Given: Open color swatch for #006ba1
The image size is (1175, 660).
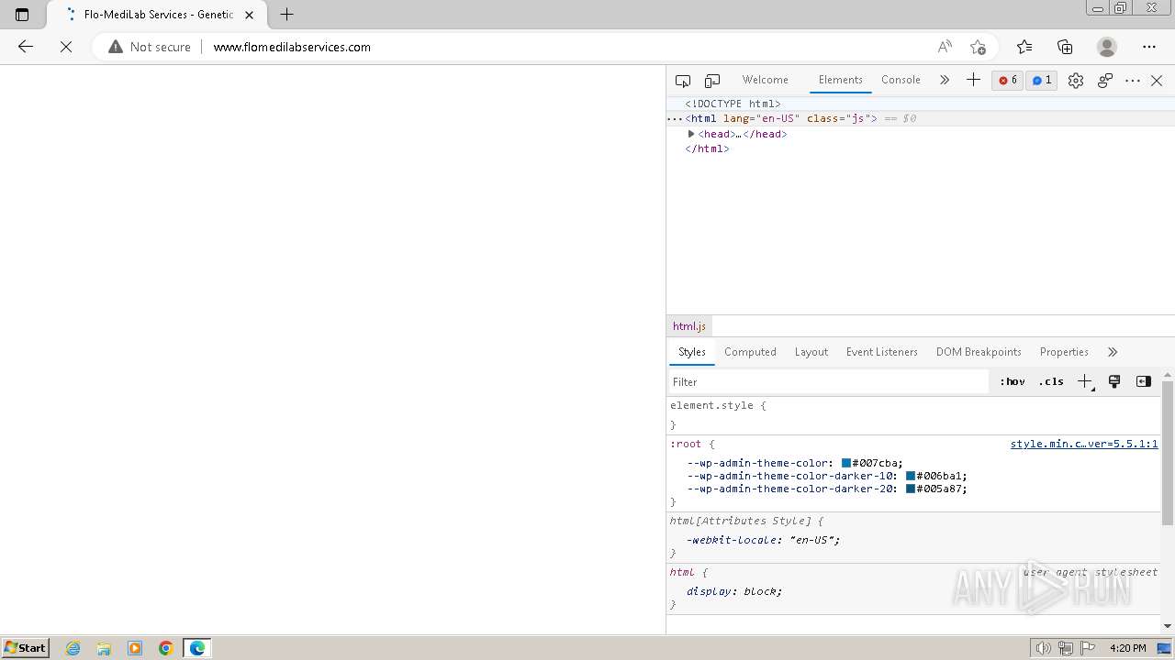Looking at the screenshot, I should (911, 477).
